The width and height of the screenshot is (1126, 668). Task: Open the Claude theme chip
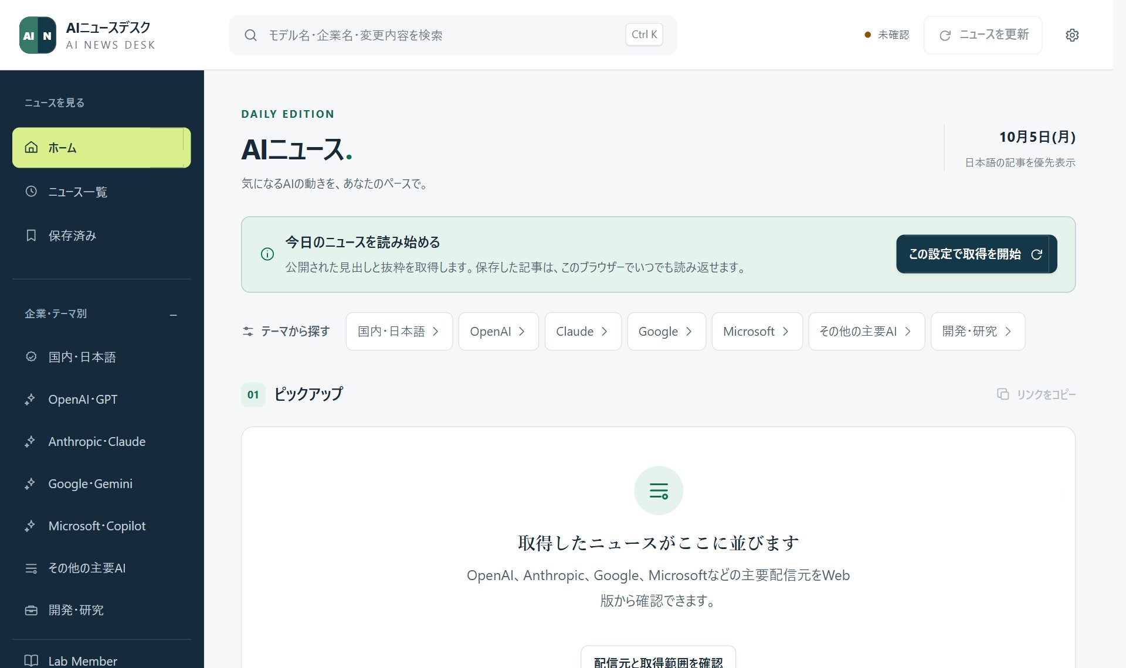coord(582,331)
